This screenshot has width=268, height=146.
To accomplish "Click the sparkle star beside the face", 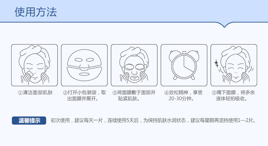I will 216,63.
